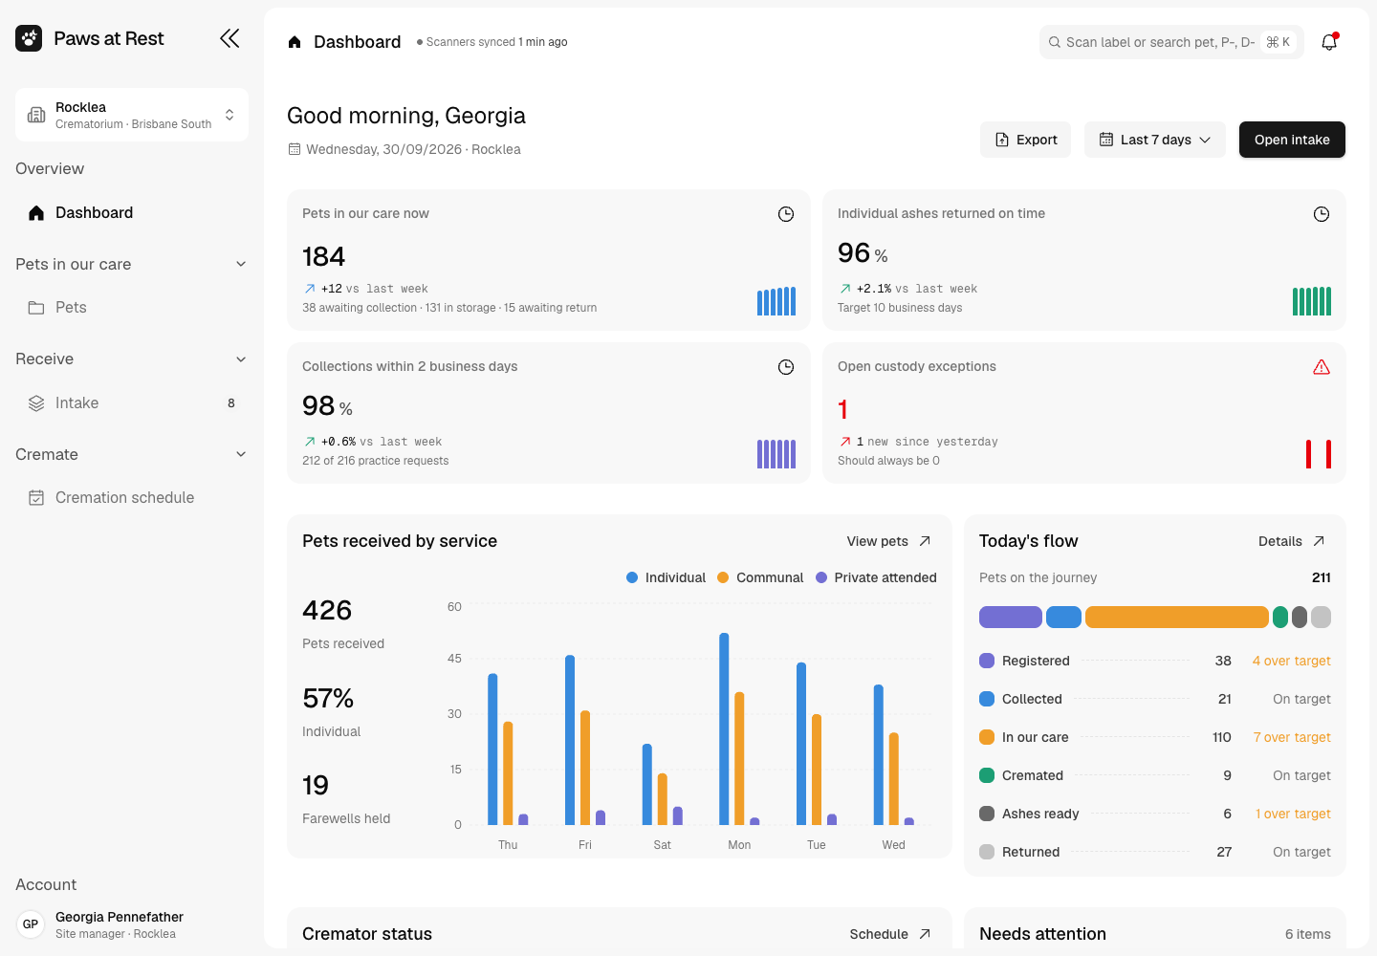Open Intake in the sidebar
Screen dimensions: 1377x956
(132, 403)
